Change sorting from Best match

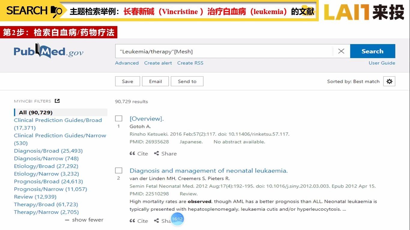tap(353, 81)
